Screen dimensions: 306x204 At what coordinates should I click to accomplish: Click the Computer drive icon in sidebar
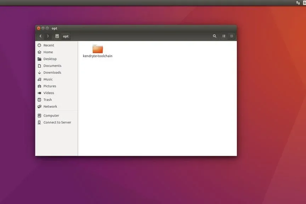click(x=39, y=115)
